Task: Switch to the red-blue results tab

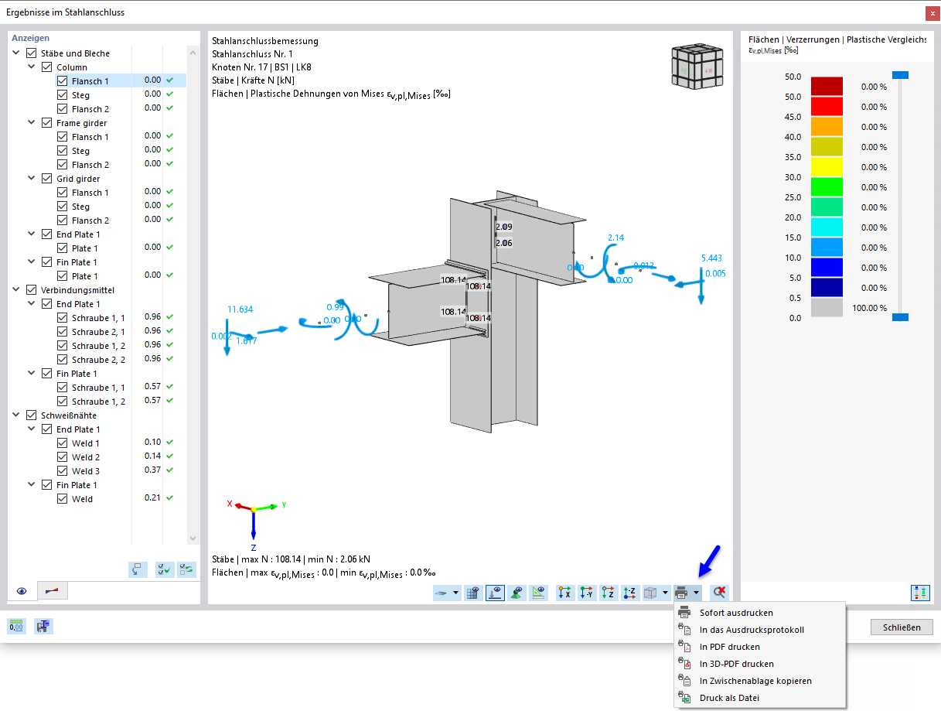Action: pyautogui.click(x=53, y=590)
